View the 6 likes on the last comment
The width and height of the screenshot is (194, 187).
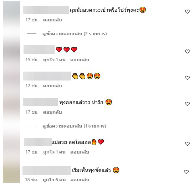tap(54, 180)
